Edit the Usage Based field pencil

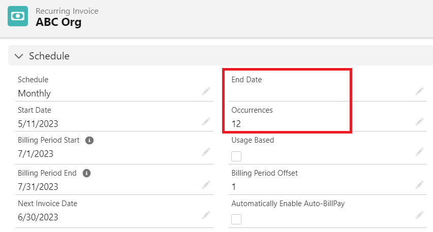[419, 152]
